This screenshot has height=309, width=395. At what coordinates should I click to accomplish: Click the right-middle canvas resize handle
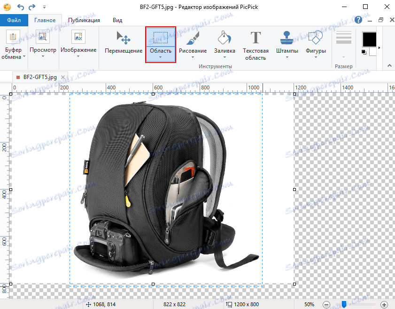click(x=294, y=190)
